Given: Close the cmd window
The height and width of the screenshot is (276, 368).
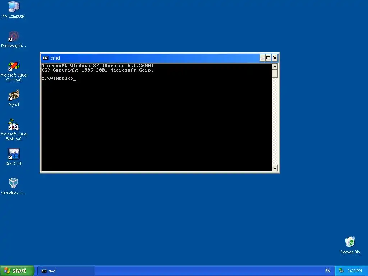Looking at the screenshot, I should 275,58.
